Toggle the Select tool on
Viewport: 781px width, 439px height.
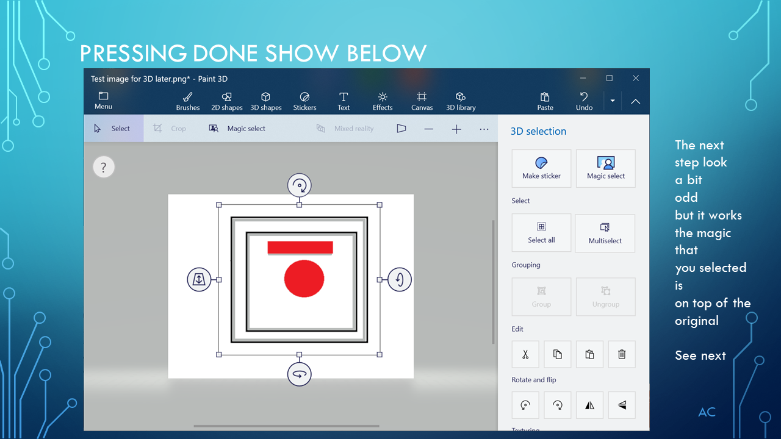[113, 129]
